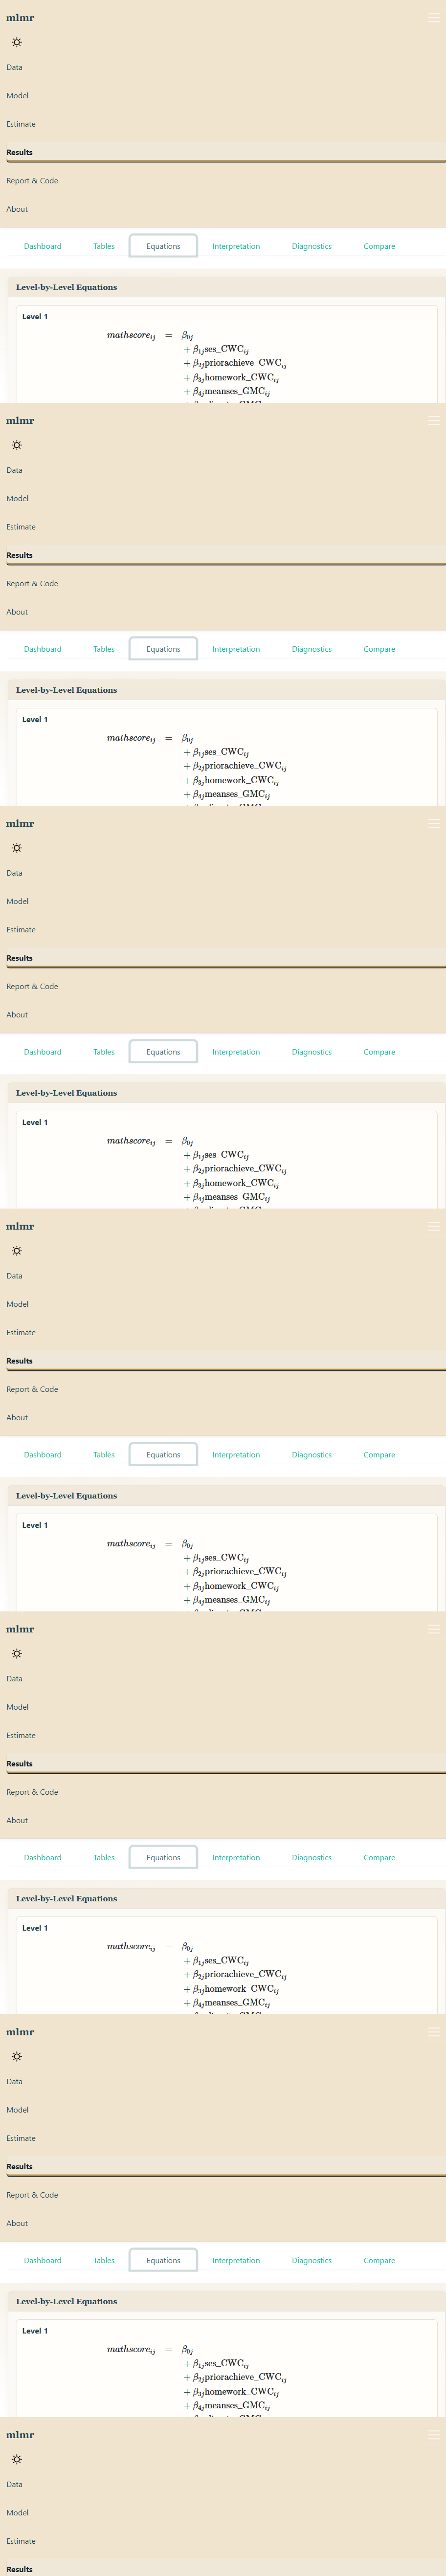Viewport: 446px width, 2576px height.
Task: Switch to Diagnostics tab in topmost page copy
Action: pos(312,246)
